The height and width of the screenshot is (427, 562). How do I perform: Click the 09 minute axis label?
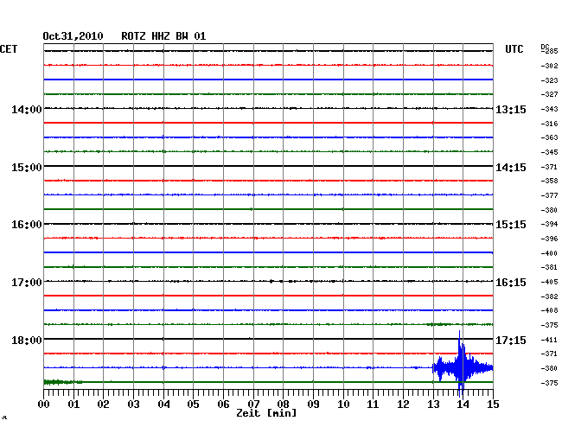pyautogui.click(x=313, y=405)
